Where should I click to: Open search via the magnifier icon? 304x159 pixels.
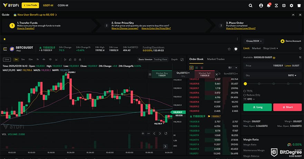click(250, 6)
